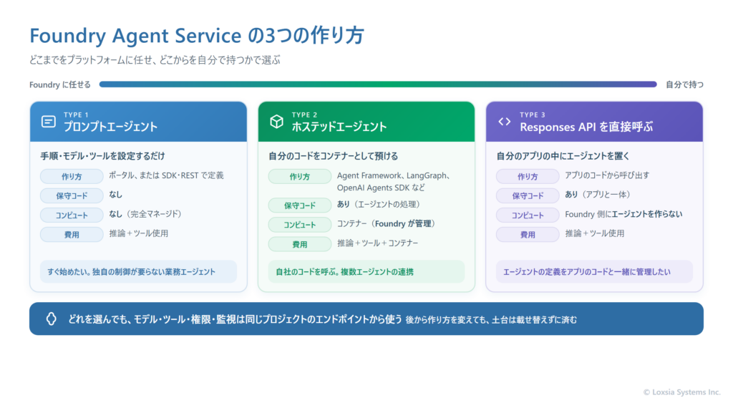
Task: Click the "保守コード" pill in the Type 3 card
Action: pos(528,196)
